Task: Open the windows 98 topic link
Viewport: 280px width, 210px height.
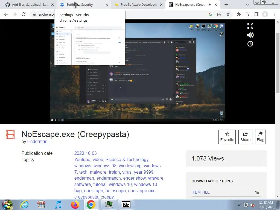Action: tap(105, 166)
